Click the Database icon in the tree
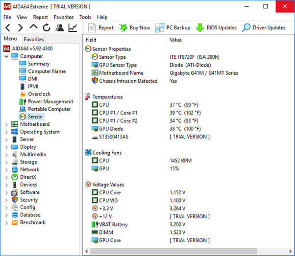 (15, 215)
